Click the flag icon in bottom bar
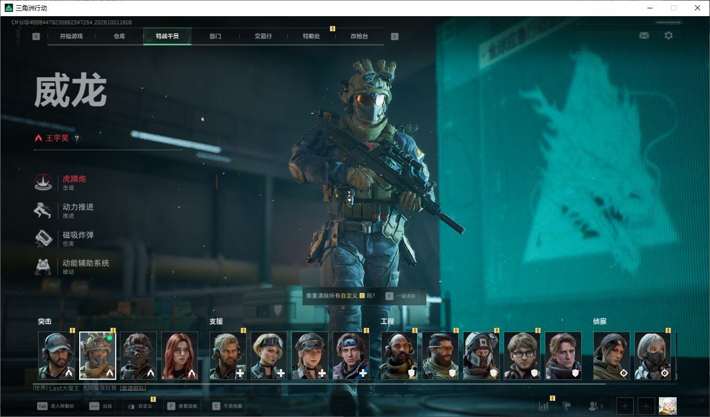Image resolution: width=710 pixels, height=417 pixels. [x=567, y=406]
